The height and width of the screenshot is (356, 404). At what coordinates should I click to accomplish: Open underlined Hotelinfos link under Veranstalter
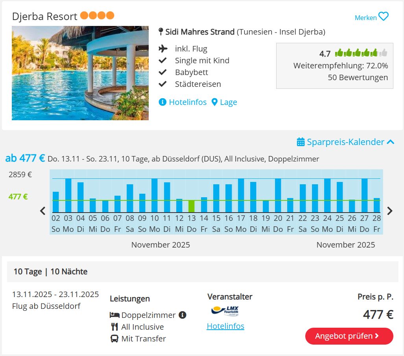(x=225, y=326)
